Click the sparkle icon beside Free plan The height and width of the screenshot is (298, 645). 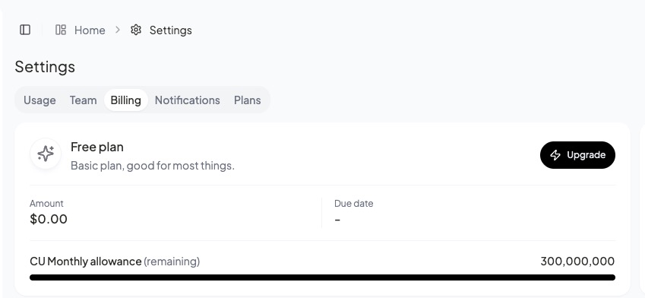[46, 154]
